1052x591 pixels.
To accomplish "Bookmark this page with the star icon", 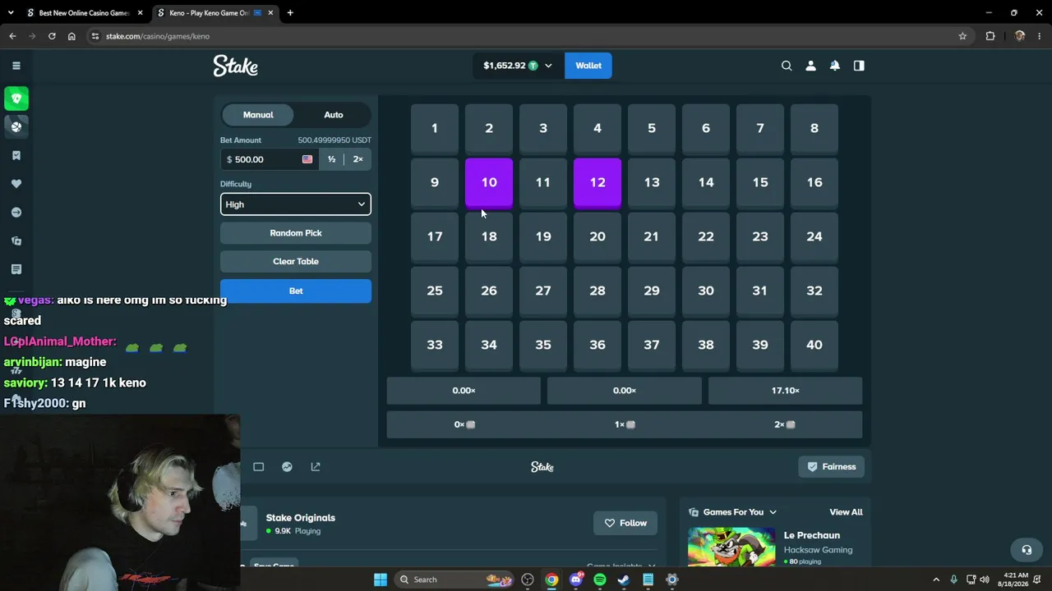I will tap(962, 36).
